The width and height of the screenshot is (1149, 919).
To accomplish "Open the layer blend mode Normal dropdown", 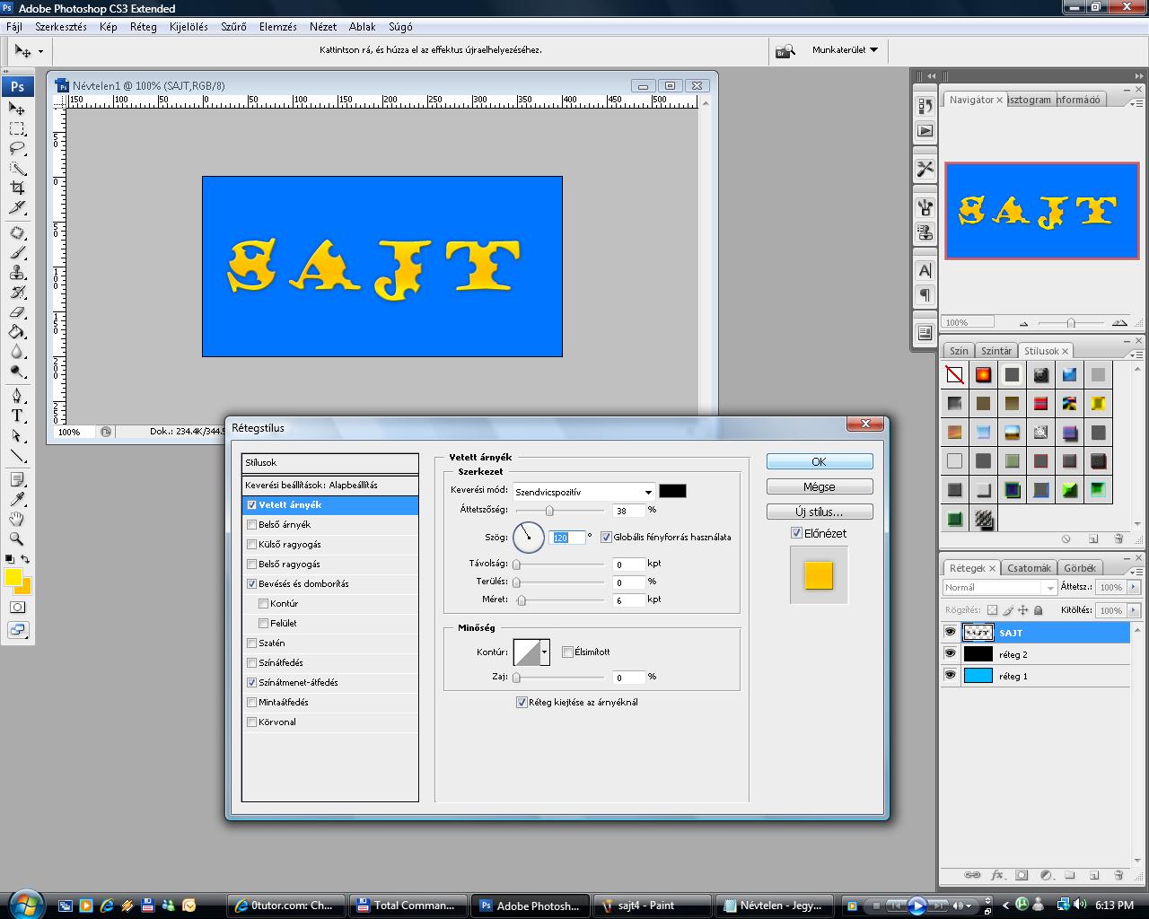I will (999, 587).
